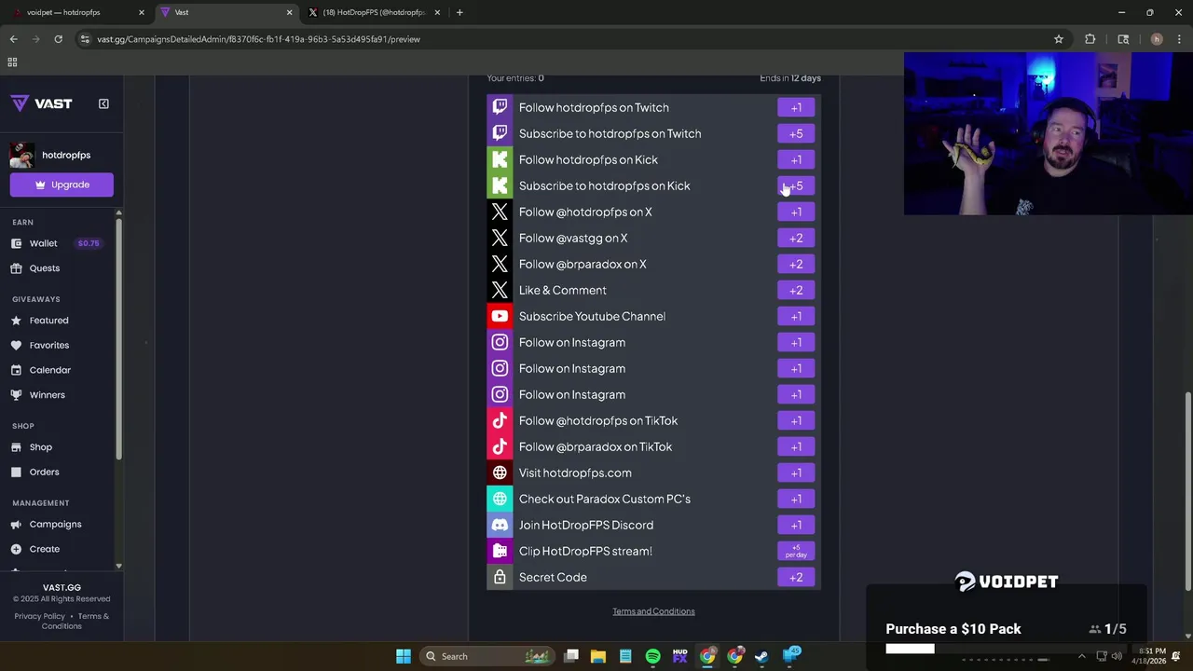The width and height of the screenshot is (1193, 671).
Task: Click the YouTube icon for Subscribe Youtube Channel
Action: (x=500, y=316)
